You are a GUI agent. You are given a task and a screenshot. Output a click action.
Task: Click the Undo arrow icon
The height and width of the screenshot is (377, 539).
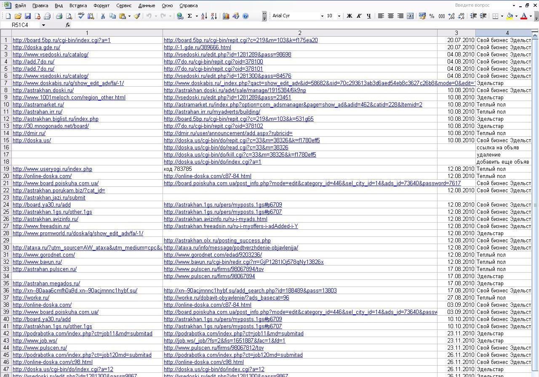pyautogui.click(x=149, y=16)
